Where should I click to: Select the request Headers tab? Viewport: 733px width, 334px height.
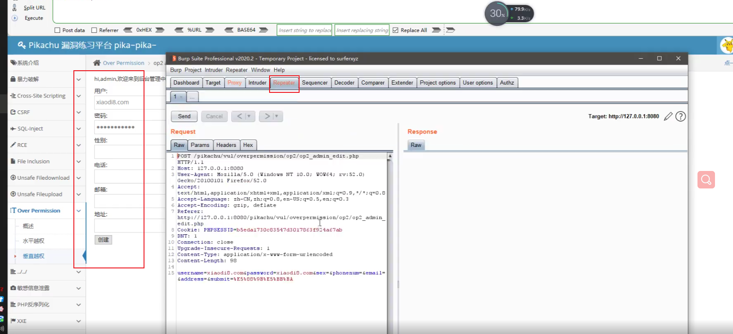pos(226,145)
